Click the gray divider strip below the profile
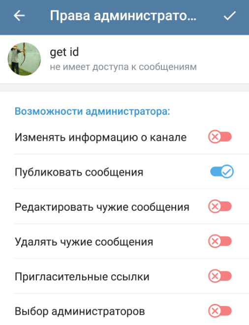 point(124,87)
